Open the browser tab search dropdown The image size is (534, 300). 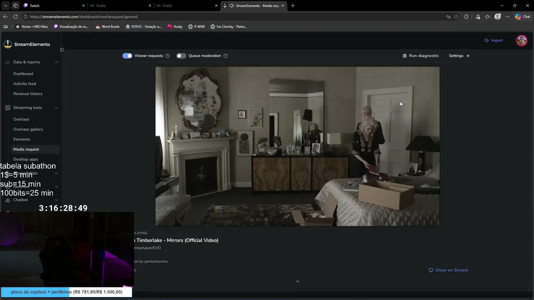5,6
